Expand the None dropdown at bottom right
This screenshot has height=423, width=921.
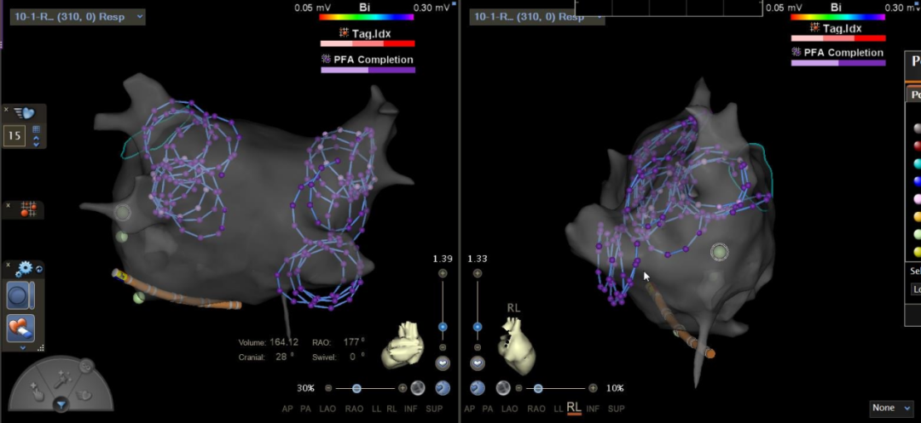[891, 409]
